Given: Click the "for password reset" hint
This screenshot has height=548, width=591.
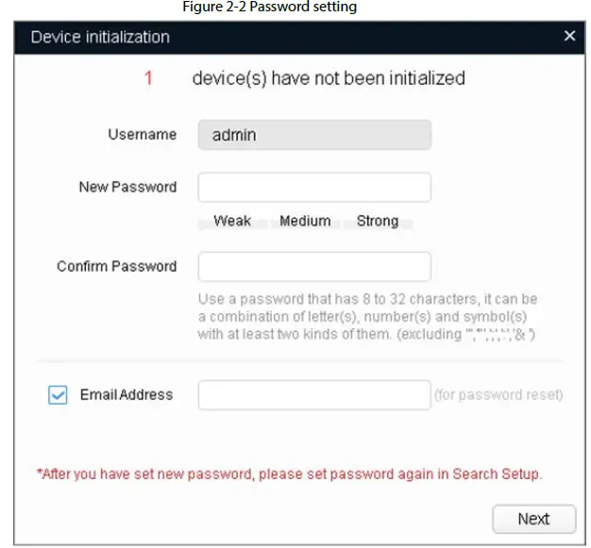Looking at the screenshot, I should tap(498, 395).
